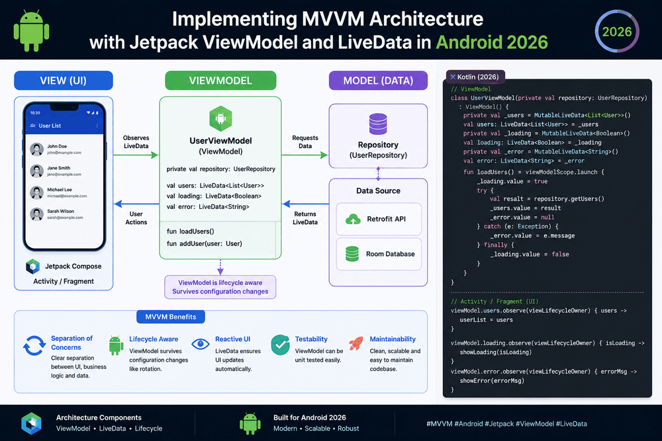Click the green checkmark Testability icon

[280, 345]
